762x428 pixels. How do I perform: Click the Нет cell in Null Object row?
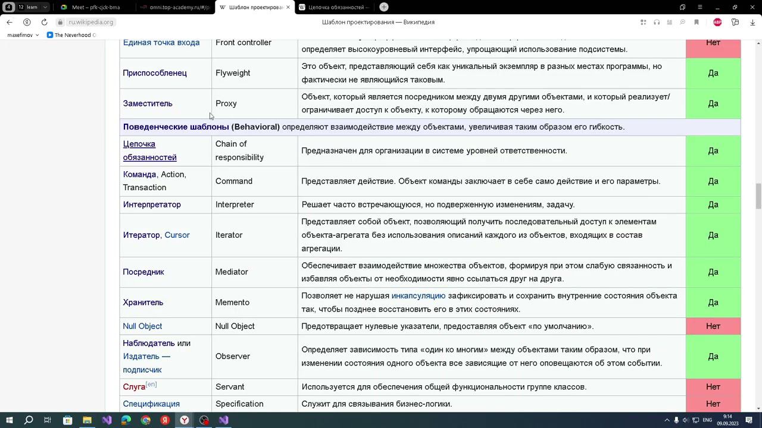coord(713,326)
